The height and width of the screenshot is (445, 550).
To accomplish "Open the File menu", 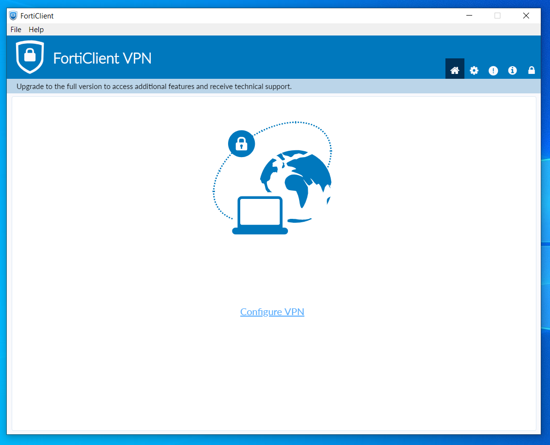I will pyautogui.click(x=16, y=30).
